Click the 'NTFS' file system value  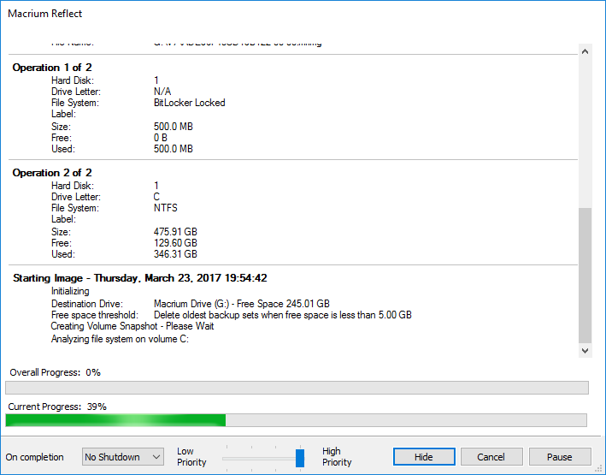166,208
